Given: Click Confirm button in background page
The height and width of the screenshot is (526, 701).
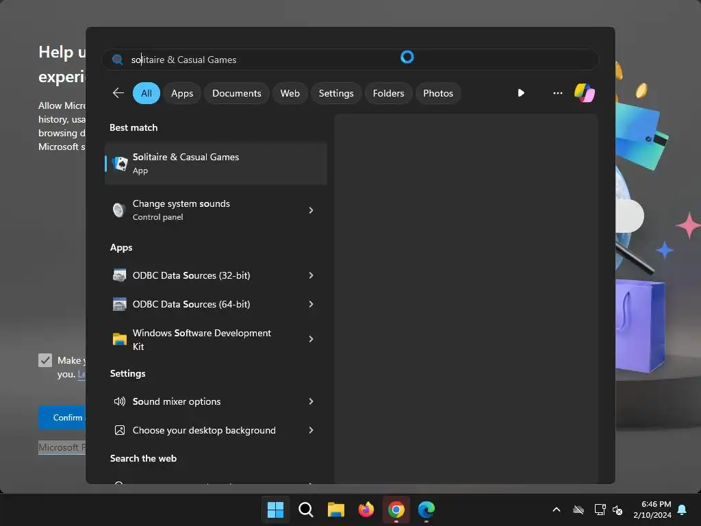Looking at the screenshot, I should click(x=62, y=417).
